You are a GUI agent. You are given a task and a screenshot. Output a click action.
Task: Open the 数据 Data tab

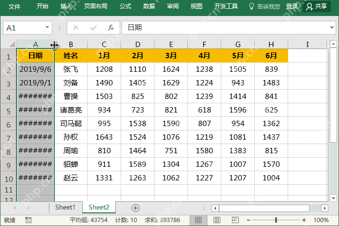[x=149, y=6]
